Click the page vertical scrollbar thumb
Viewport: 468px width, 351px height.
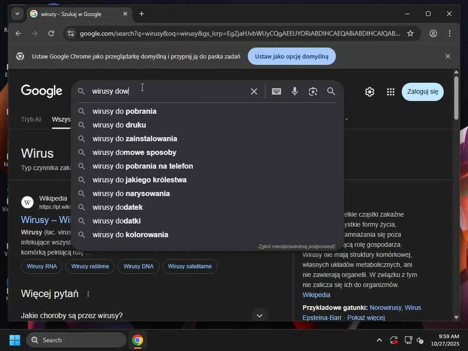[456, 98]
